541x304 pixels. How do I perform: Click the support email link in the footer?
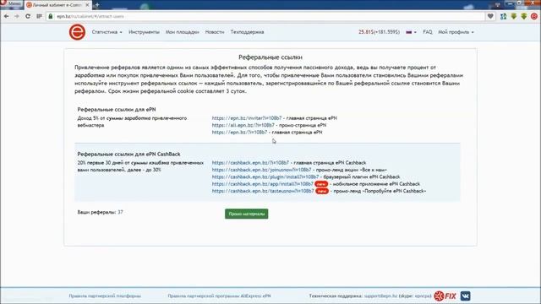(x=380, y=296)
